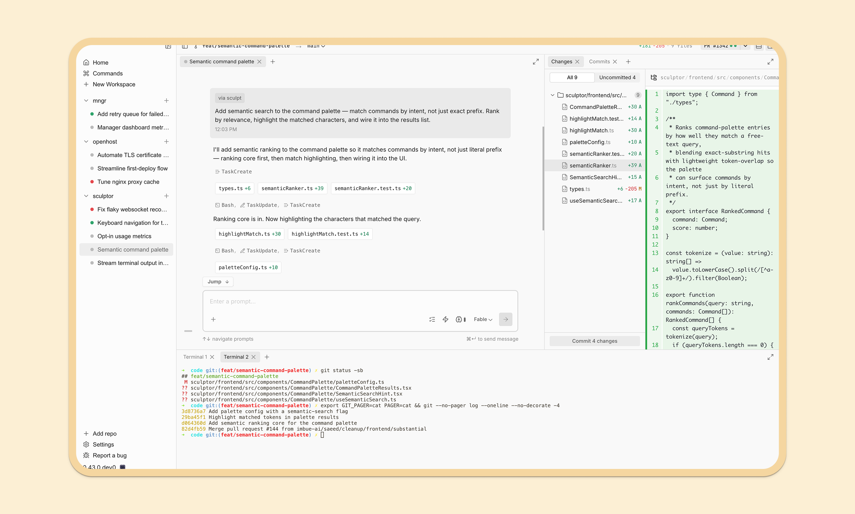The width and height of the screenshot is (855, 514).
Task: Add a new chat tab
Action: click(x=273, y=62)
